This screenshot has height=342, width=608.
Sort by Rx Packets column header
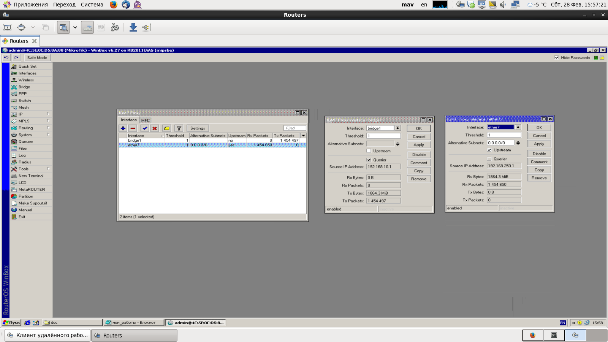(259, 136)
